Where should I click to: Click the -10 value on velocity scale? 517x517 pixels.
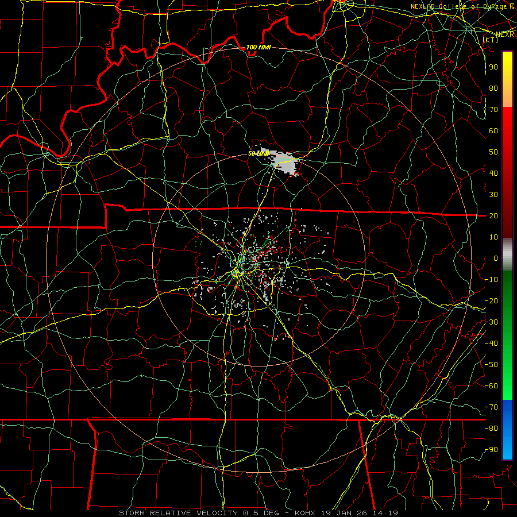[492, 280]
